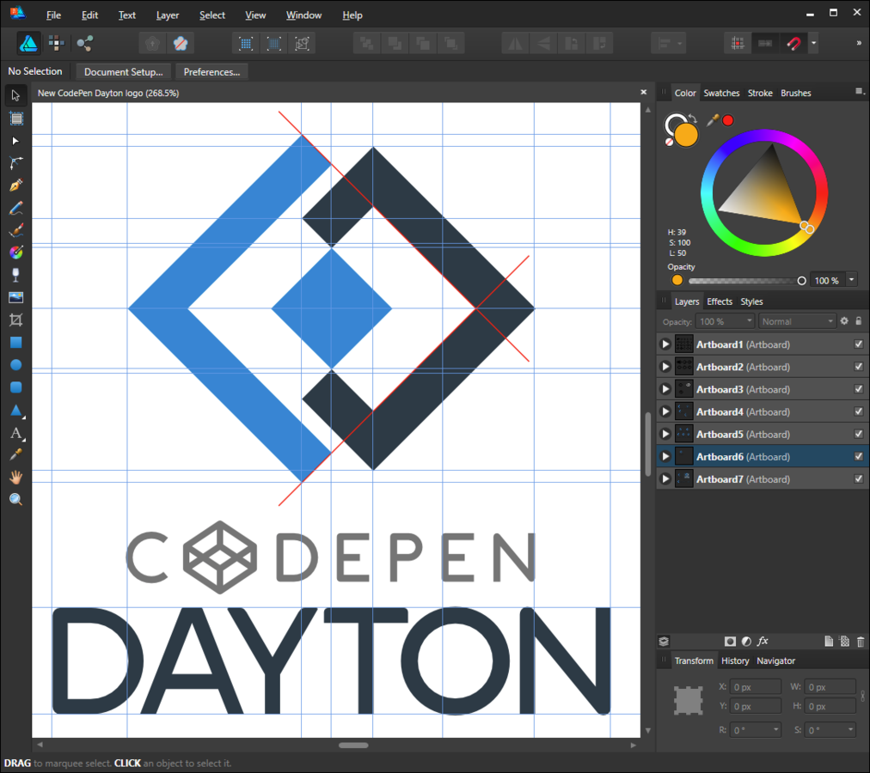The image size is (870, 773).
Task: Toggle visibility checkbox for Artboard5
Action: click(858, 435)
